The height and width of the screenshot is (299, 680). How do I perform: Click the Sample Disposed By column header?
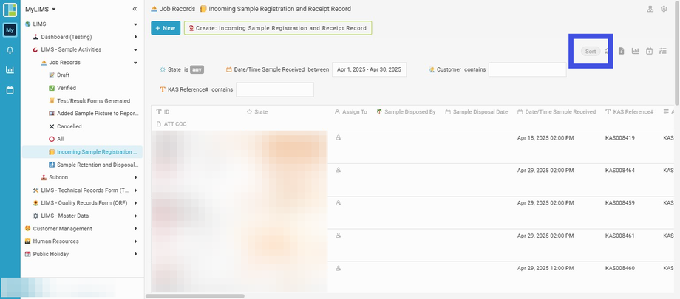pyautogui.click(x=406, y=111)
